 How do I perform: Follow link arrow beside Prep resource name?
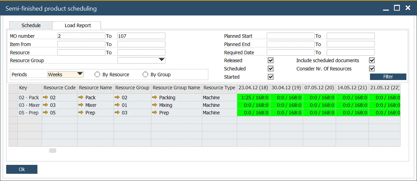point(81,113)
